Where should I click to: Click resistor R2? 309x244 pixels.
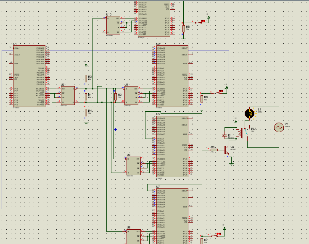click(116, 97)
